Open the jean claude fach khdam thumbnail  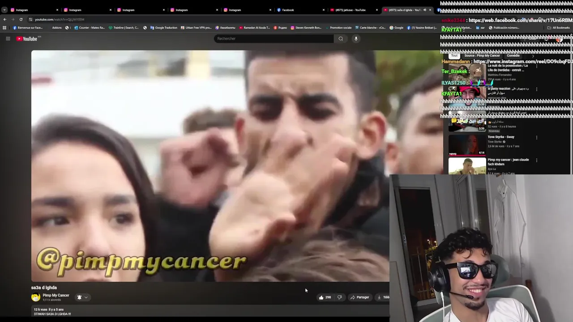(467, 166)
